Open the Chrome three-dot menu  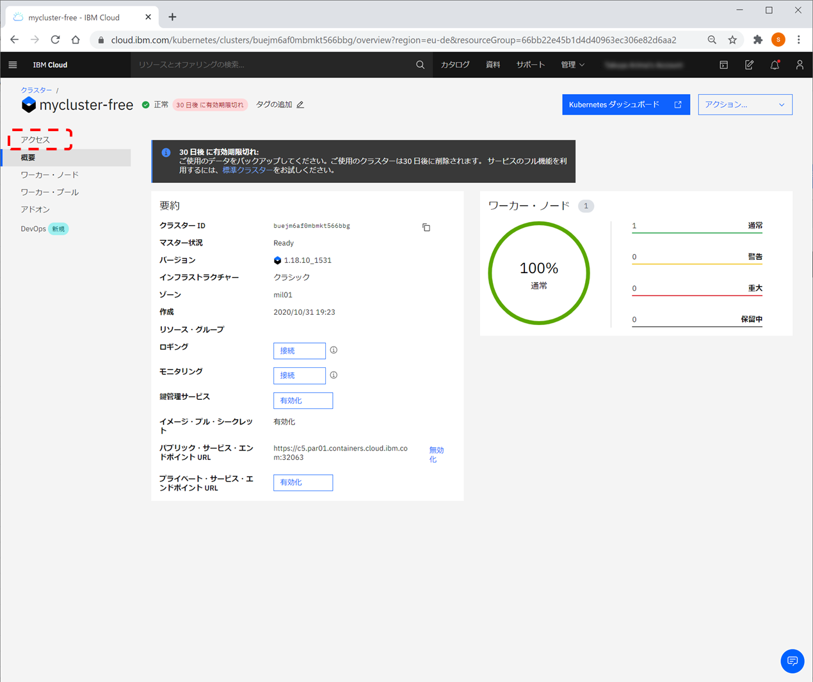point(799,40)
